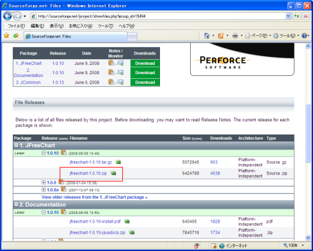Open the ツール(T) menu in menu bar

105,26
